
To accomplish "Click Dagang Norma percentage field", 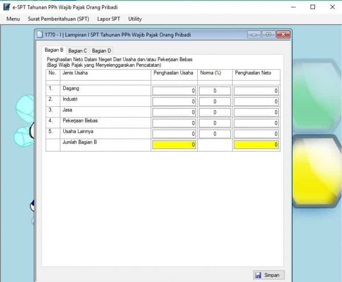I will 215,91.
